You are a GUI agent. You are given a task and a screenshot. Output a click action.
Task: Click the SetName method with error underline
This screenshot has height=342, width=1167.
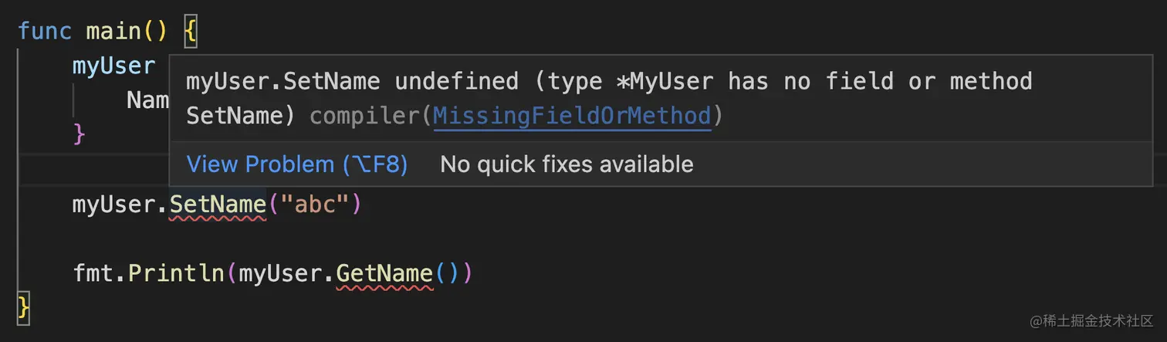click(x=218, y=205)
